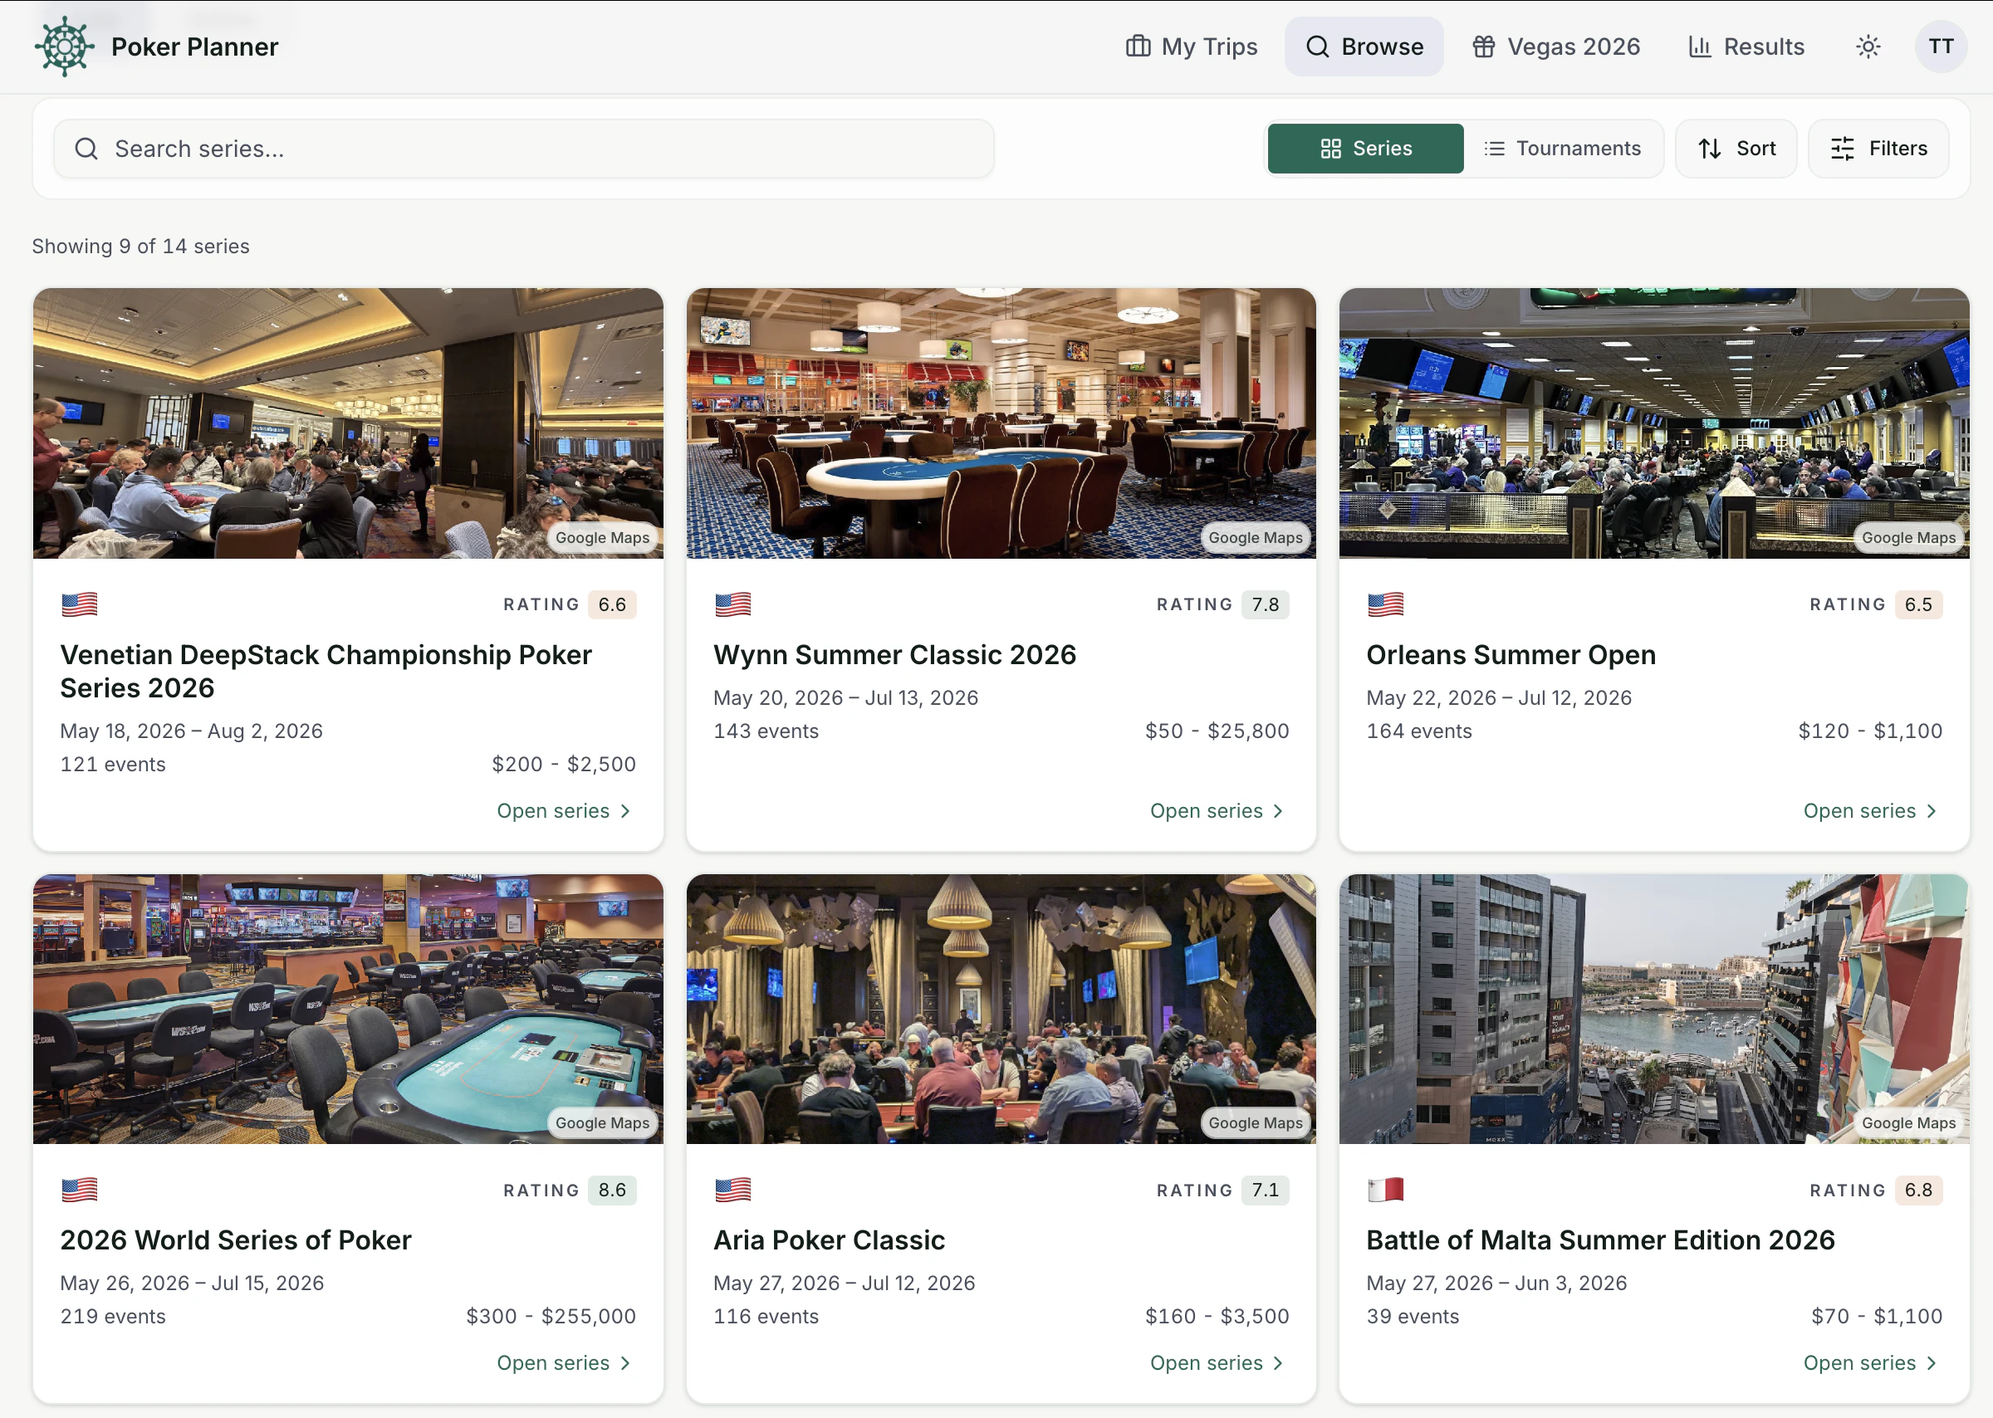Click the chevron beside WSOP Open series
This screenshot has width=1993, height=1418.
coord(625,1363)
